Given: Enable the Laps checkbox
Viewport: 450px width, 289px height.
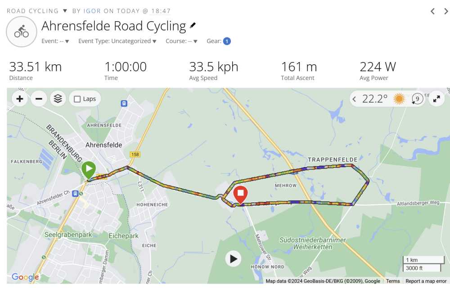Looking at the screenshot, I should click(77, 99).
